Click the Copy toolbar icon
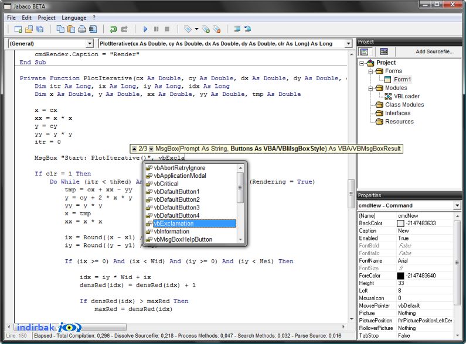The image size is (466, 344). pos(60,29)
